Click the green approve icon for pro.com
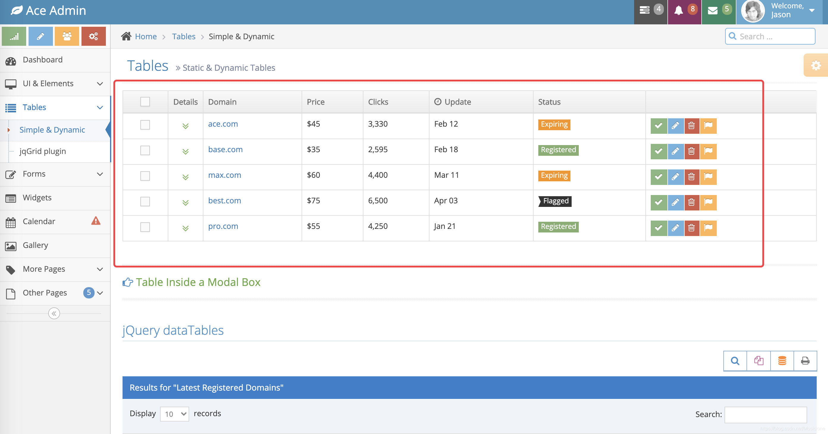The image size is (828, 434). [x=658, y=228]
